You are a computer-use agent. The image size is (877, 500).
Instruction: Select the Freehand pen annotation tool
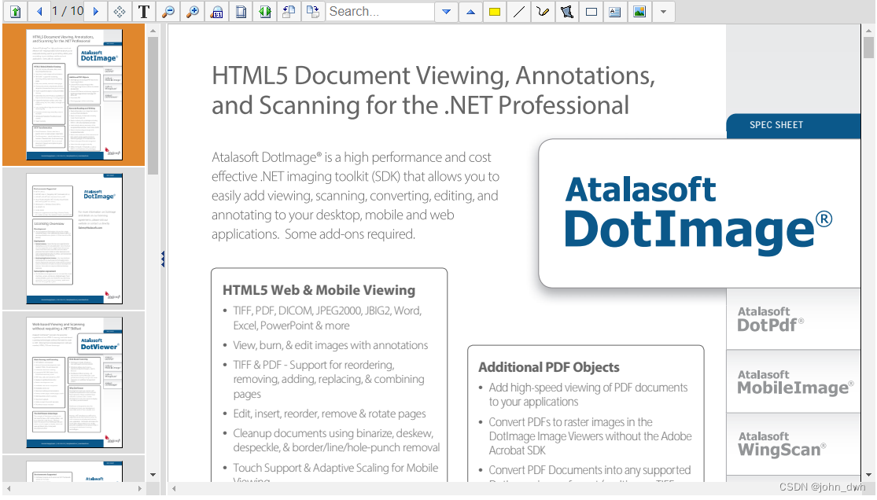[x=542, y=11]
